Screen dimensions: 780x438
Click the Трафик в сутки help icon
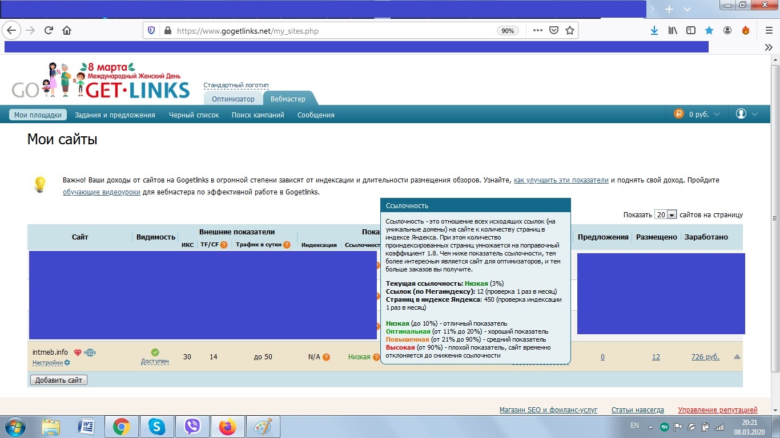pos(287,245)
